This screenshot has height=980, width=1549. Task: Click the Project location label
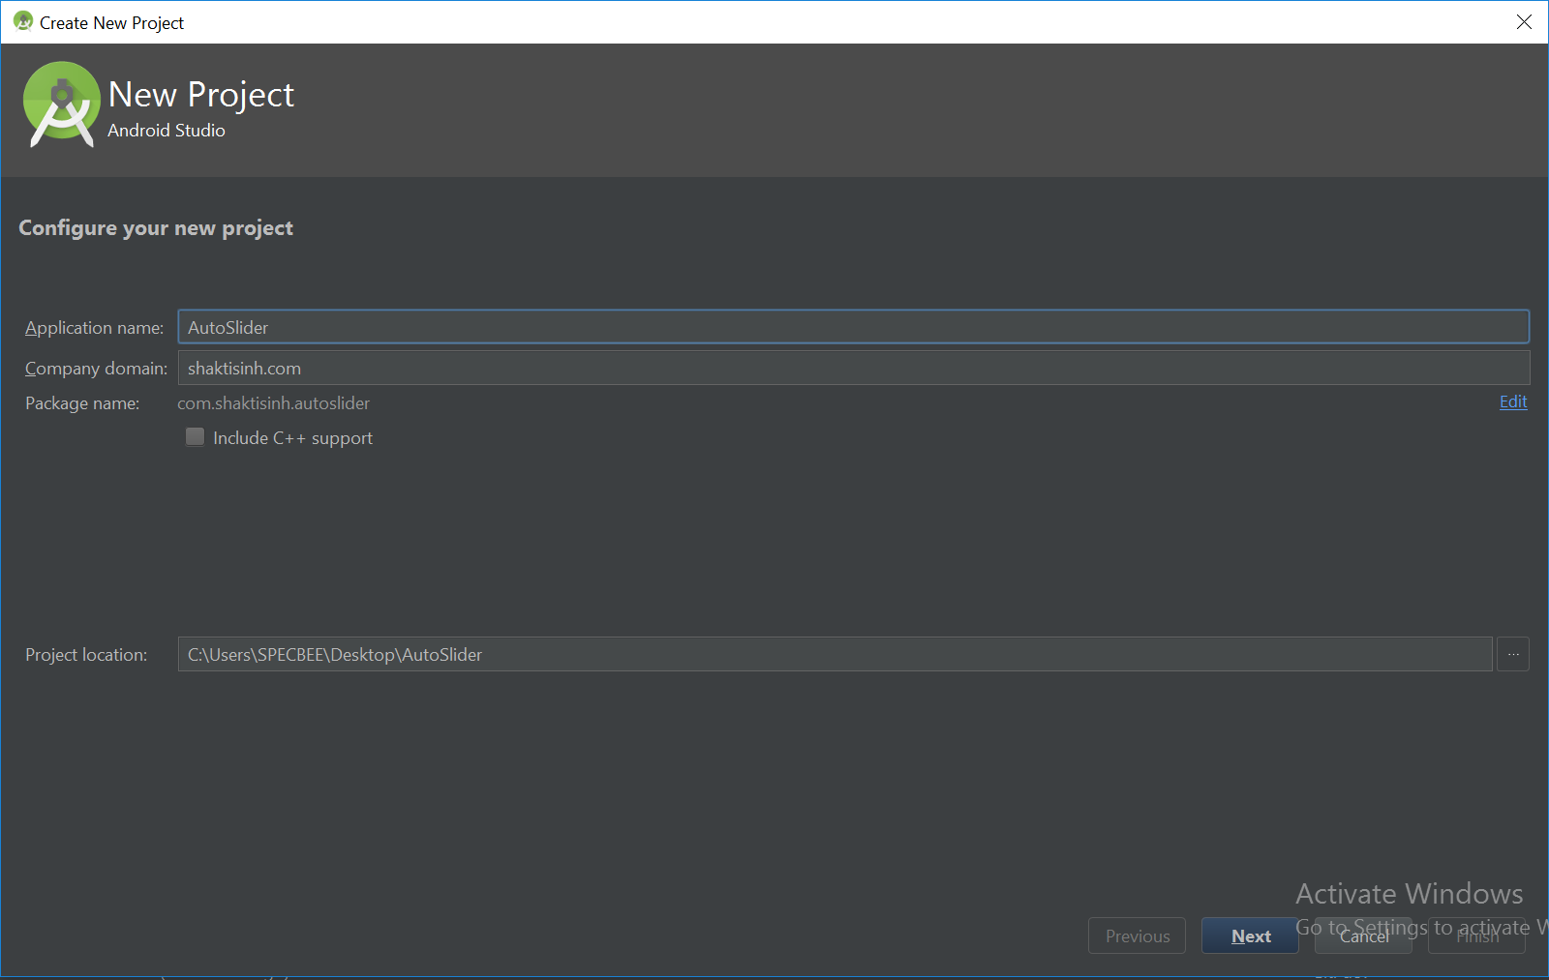pyautogui.click(x=86, y=655)
